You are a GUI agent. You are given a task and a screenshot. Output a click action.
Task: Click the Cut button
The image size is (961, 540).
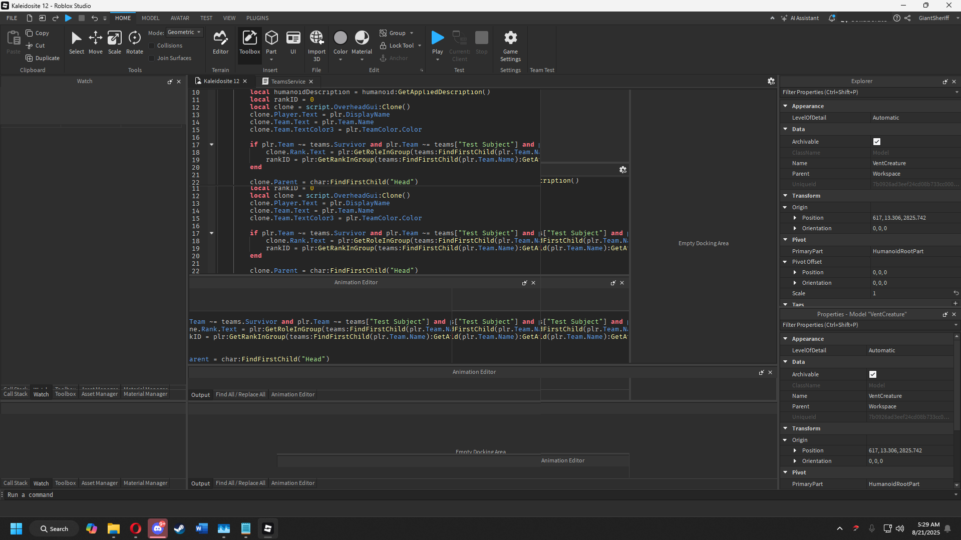click(36, 46)
